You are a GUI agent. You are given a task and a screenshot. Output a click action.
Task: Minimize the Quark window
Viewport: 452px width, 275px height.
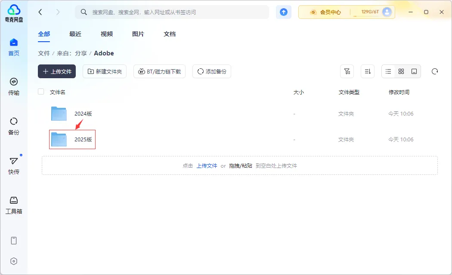point(411,12)
